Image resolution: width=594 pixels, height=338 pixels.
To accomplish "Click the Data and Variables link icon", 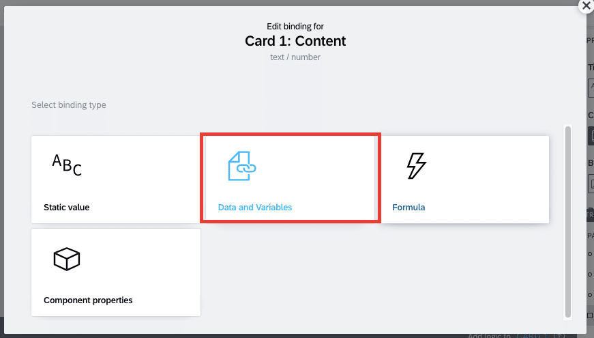I will [242, 166].
